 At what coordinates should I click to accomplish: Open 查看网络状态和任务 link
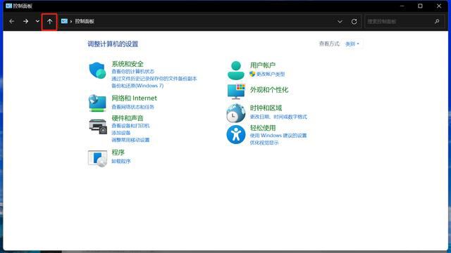tap(133, 107)
